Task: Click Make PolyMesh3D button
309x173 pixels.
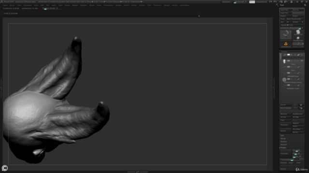Action: tap(295, 19)
